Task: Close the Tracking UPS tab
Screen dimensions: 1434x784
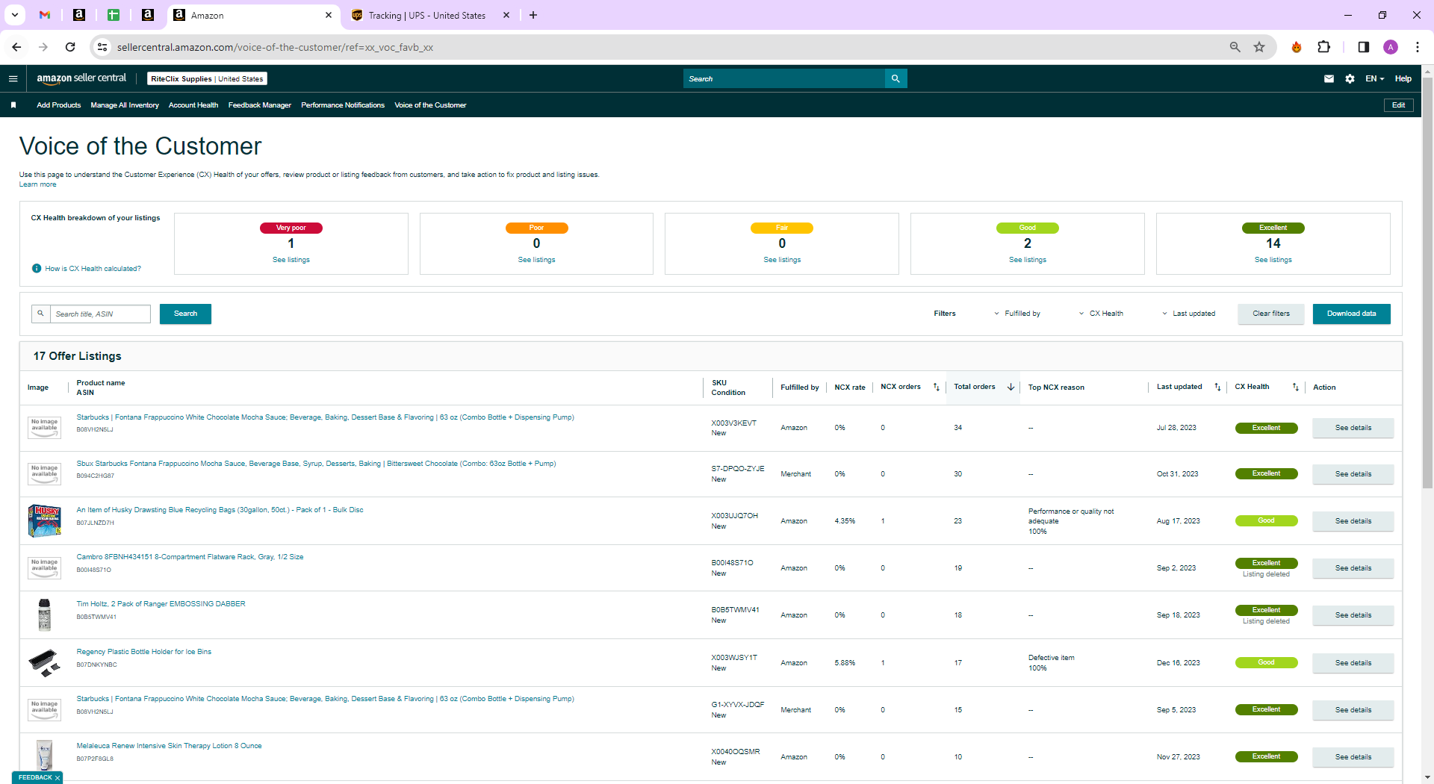Action: point(506,15)
